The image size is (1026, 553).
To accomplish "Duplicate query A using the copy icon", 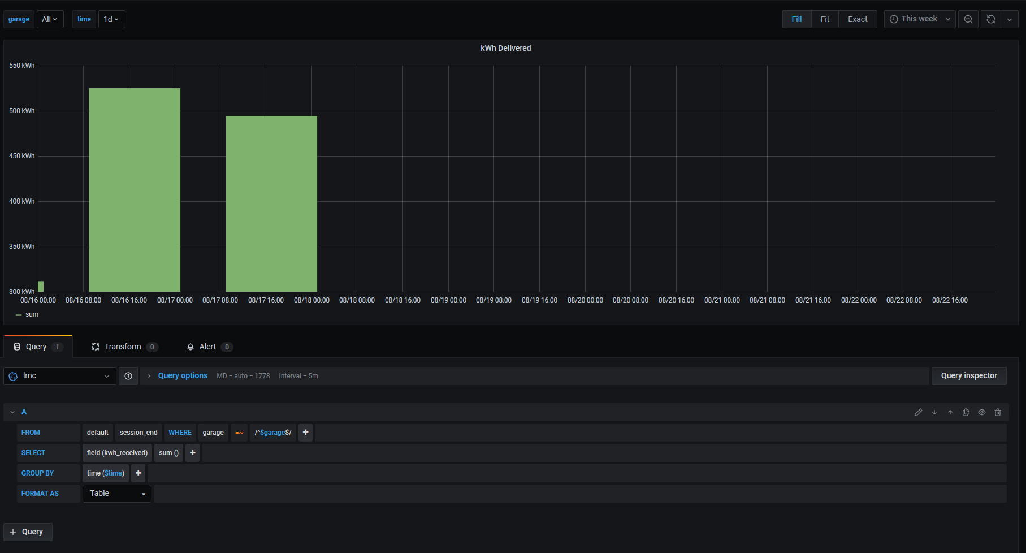I will pyautogui.click(x=966, y=412).
